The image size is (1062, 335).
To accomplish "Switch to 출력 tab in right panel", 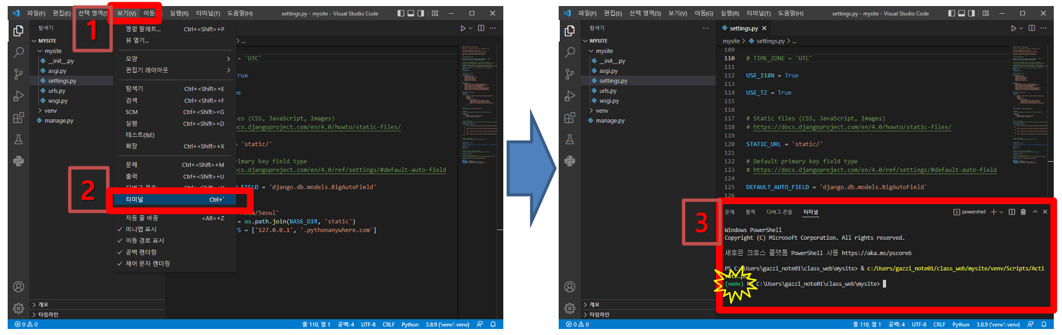I will 751,212.
